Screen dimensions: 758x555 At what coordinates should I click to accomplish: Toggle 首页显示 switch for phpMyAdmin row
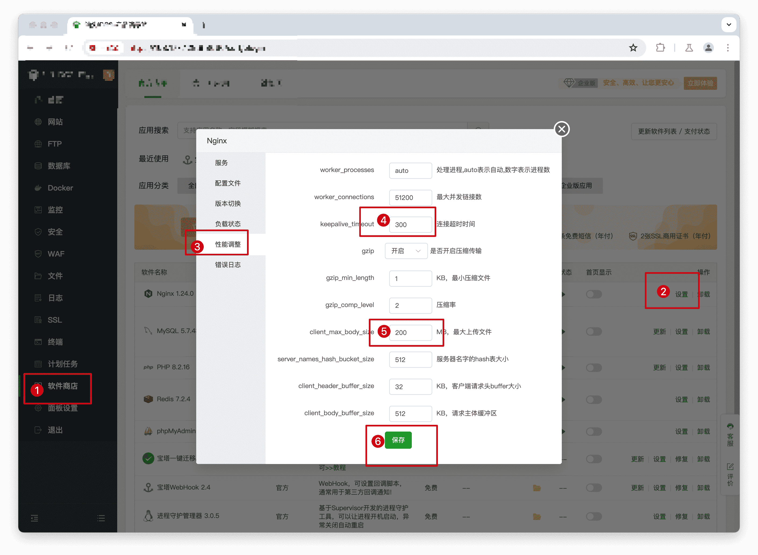[x=594, y=431]
